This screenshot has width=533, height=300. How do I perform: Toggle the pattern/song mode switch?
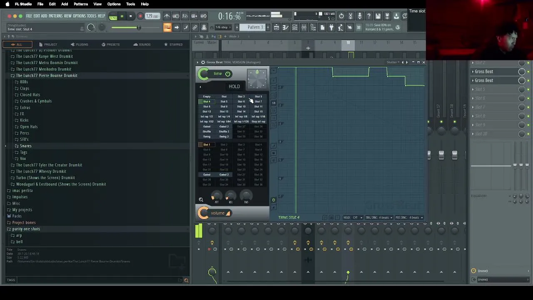click(113, 17)
